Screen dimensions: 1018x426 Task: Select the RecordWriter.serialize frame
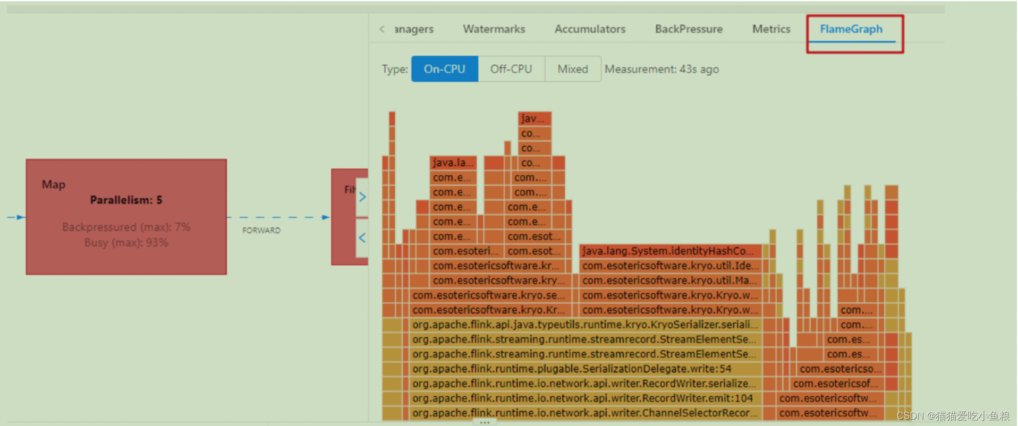[586, 384]
